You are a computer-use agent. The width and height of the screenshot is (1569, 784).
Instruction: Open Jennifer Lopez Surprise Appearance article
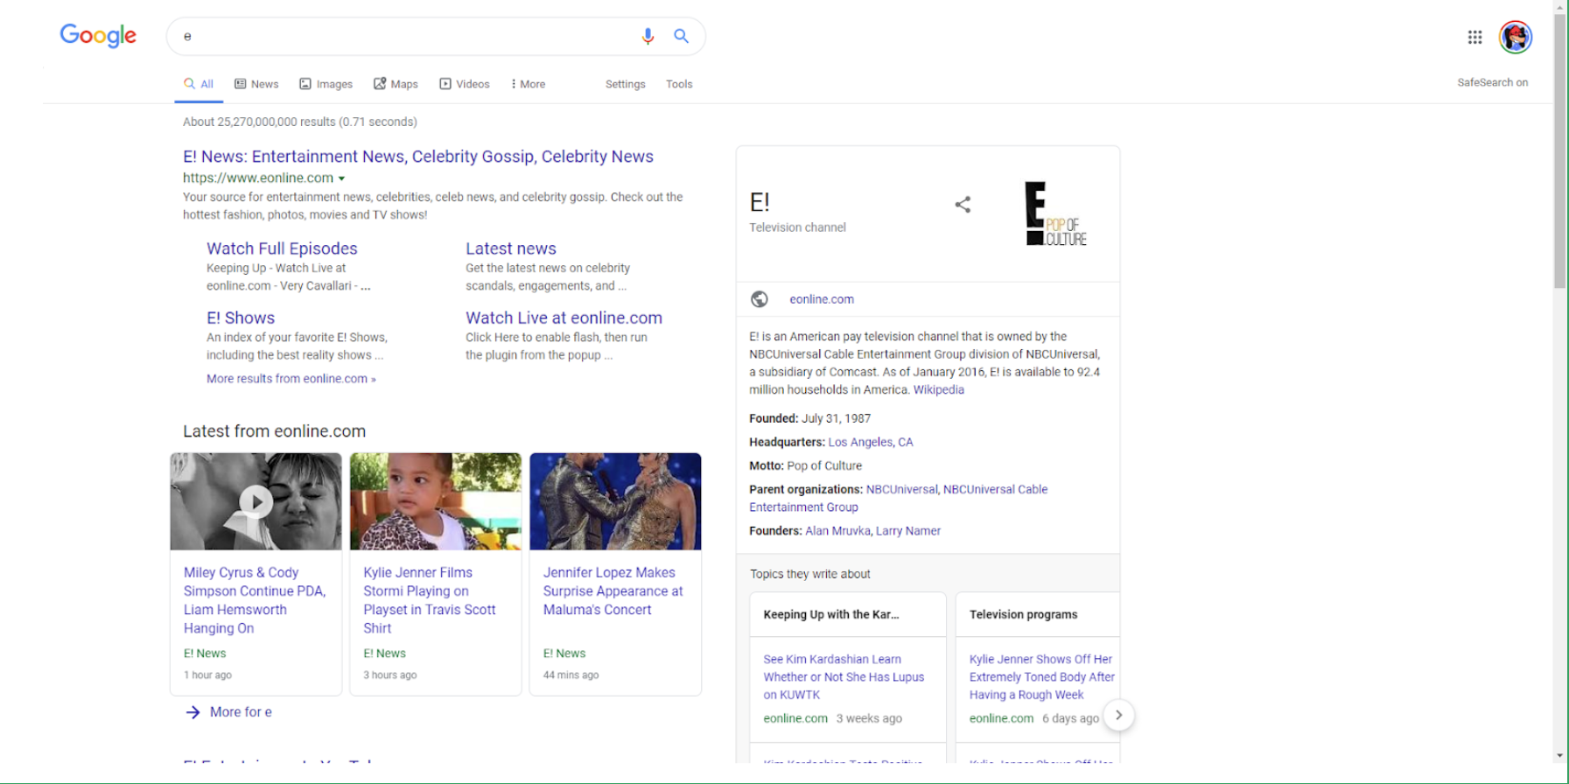(613, 591)
